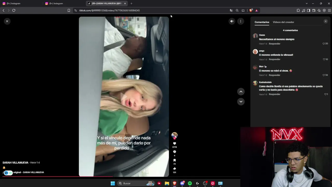Open Windows Start menu
Image resolution: width=332 pixels, height=187 pixels.
click(x=113, y=183)
